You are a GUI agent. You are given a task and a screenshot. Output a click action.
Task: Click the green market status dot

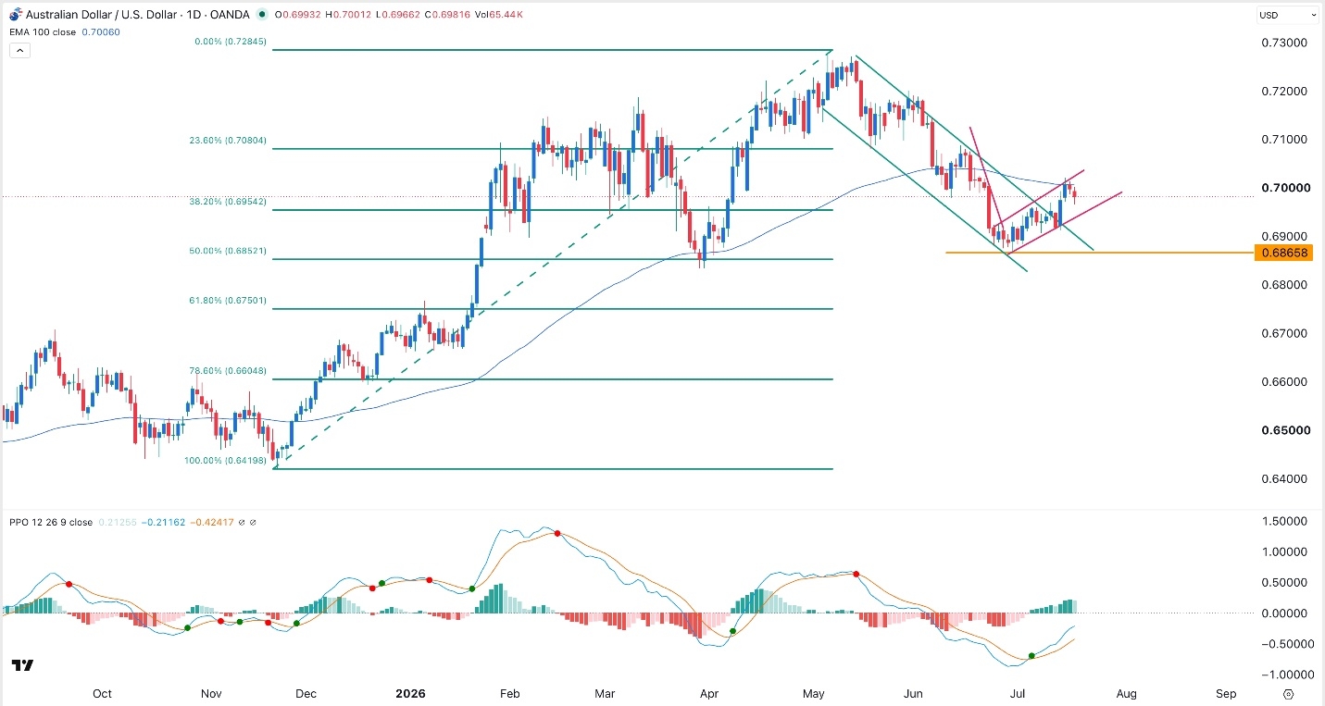coord(262,14)
